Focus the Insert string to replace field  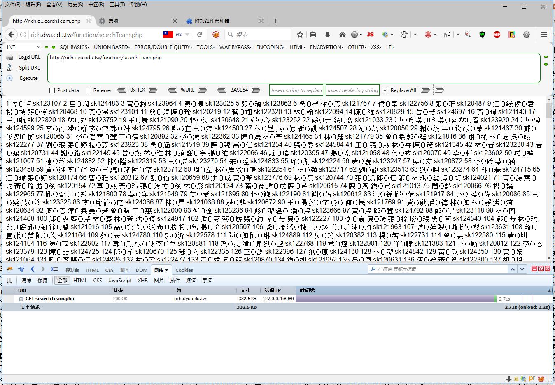pos(296,90)
